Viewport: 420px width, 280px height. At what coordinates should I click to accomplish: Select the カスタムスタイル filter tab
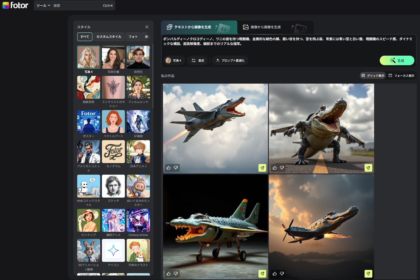(x=109, y=37)
